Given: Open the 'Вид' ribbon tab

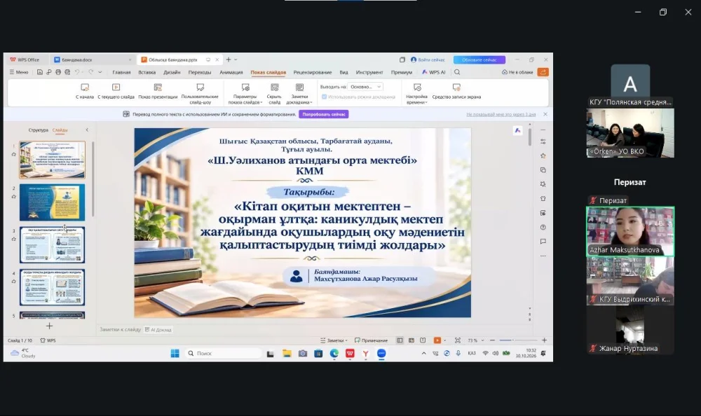Looking at the screenshot, I should tap(343, 72).
